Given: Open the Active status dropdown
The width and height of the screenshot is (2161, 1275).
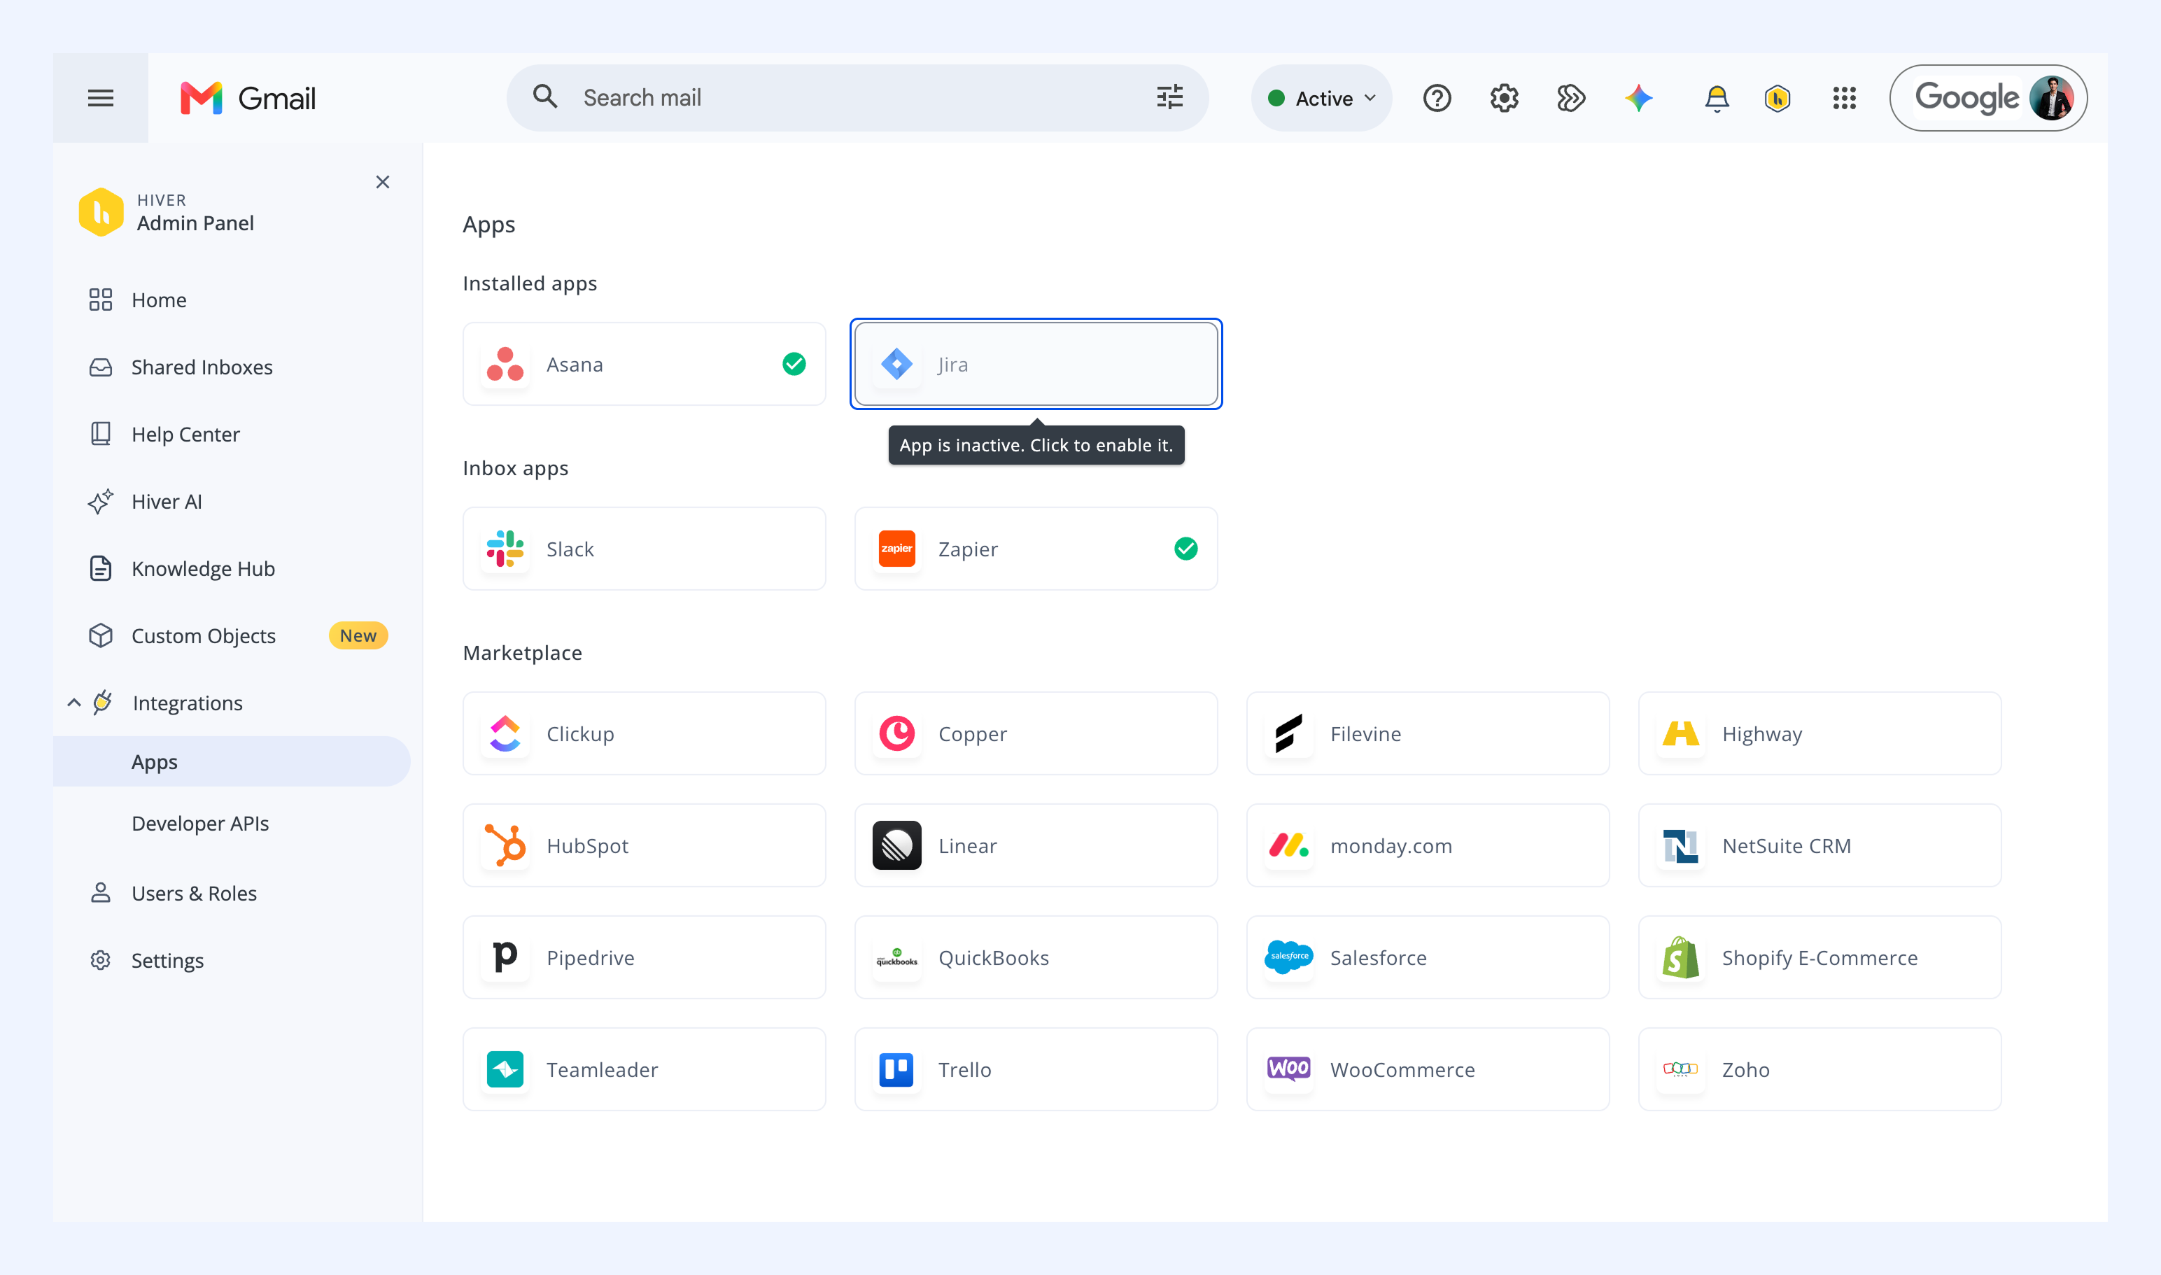Looking at the screenshot, I should [1321, 98].
